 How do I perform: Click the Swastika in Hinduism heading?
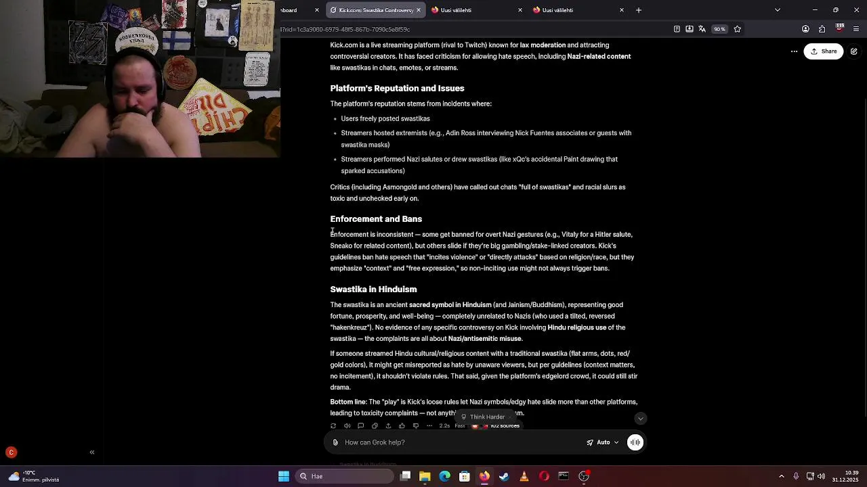373,289
